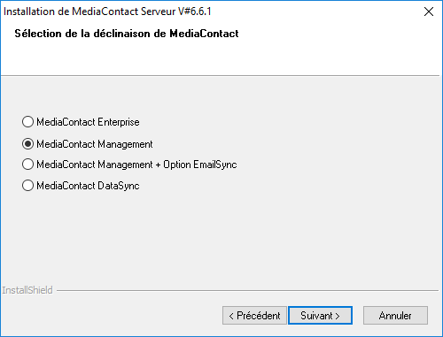The height and width of the screenshot is (337, 443).
Task: Click the "MediaContact Management" label of the selected option
Action: pyautogui.click(x=95, y=144)
